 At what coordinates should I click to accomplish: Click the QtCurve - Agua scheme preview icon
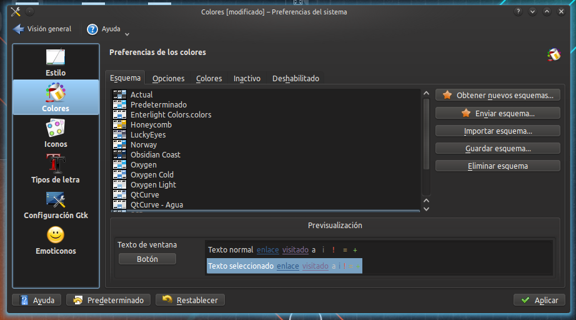[x=120, y=204]
